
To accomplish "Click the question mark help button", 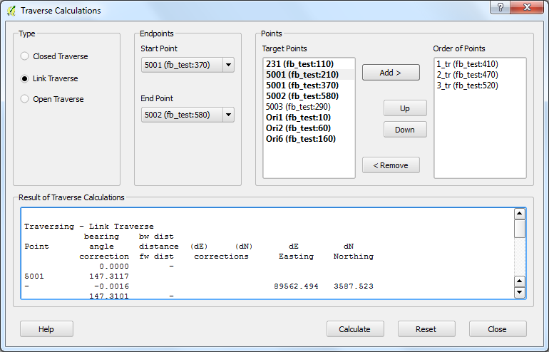I will [500, 7].
